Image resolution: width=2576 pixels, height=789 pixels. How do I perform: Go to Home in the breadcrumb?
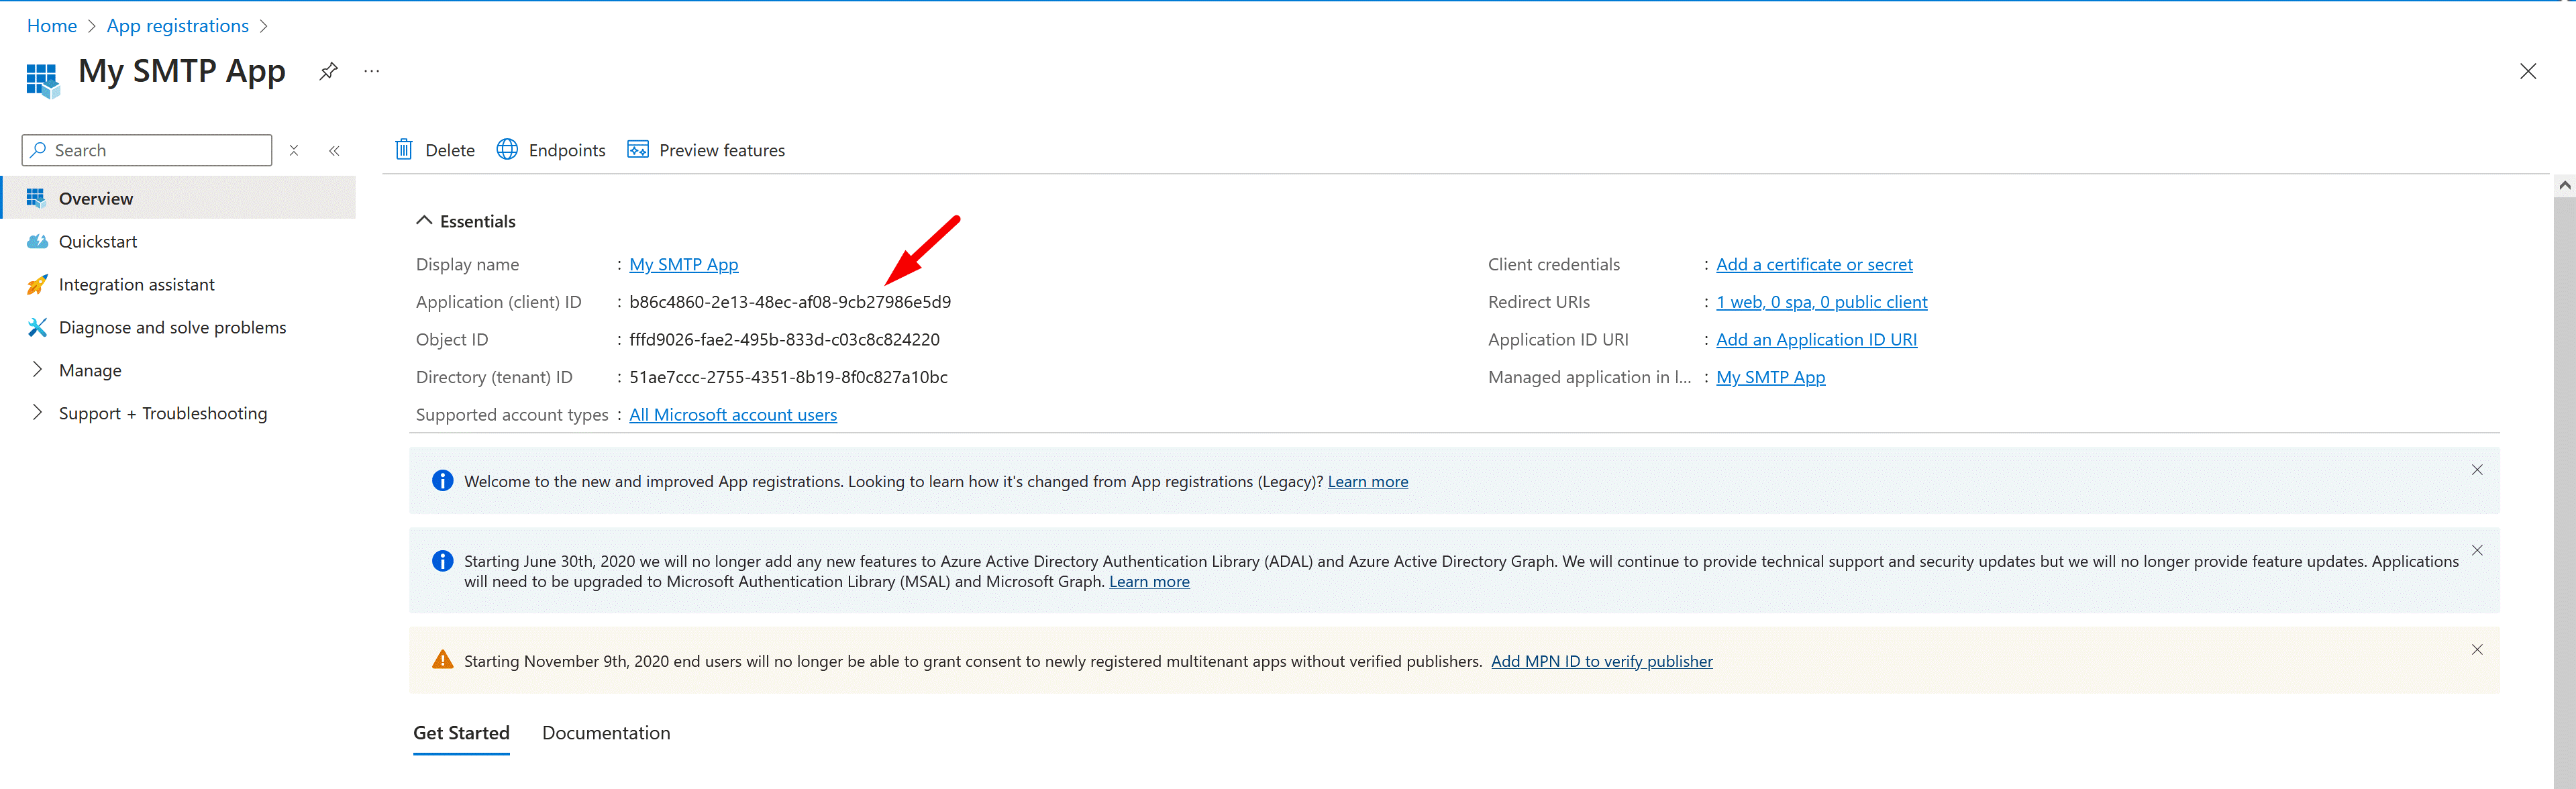pos(52,26)
